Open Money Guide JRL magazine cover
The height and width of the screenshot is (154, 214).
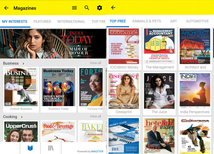[124, 136]
